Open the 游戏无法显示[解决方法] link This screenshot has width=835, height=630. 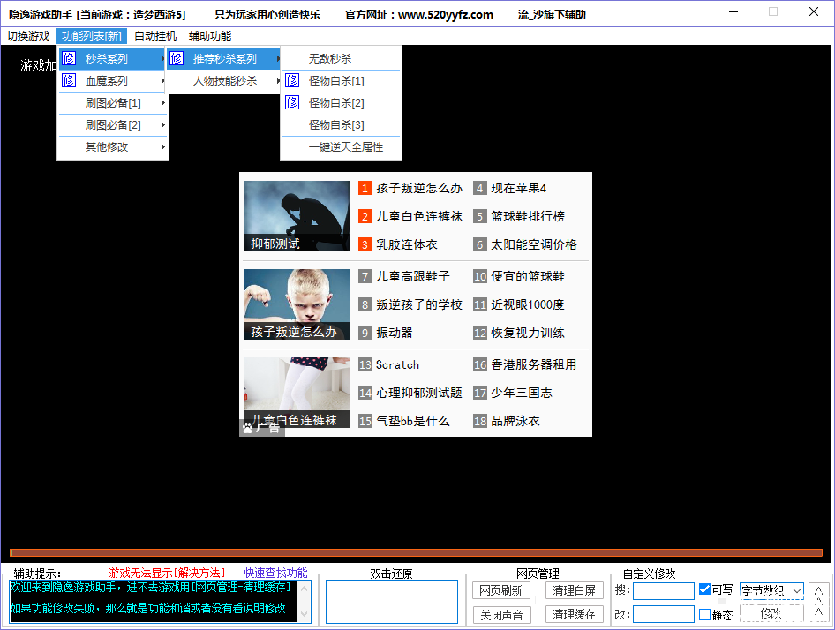coord(167,573)
